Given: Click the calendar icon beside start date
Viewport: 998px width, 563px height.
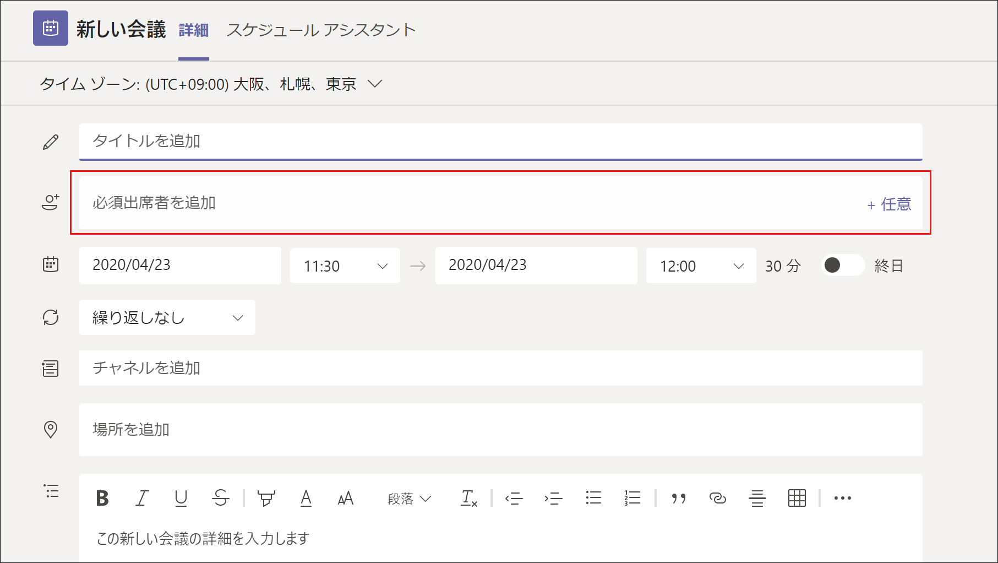Looking at the screenshot, I should pos(51,264).
